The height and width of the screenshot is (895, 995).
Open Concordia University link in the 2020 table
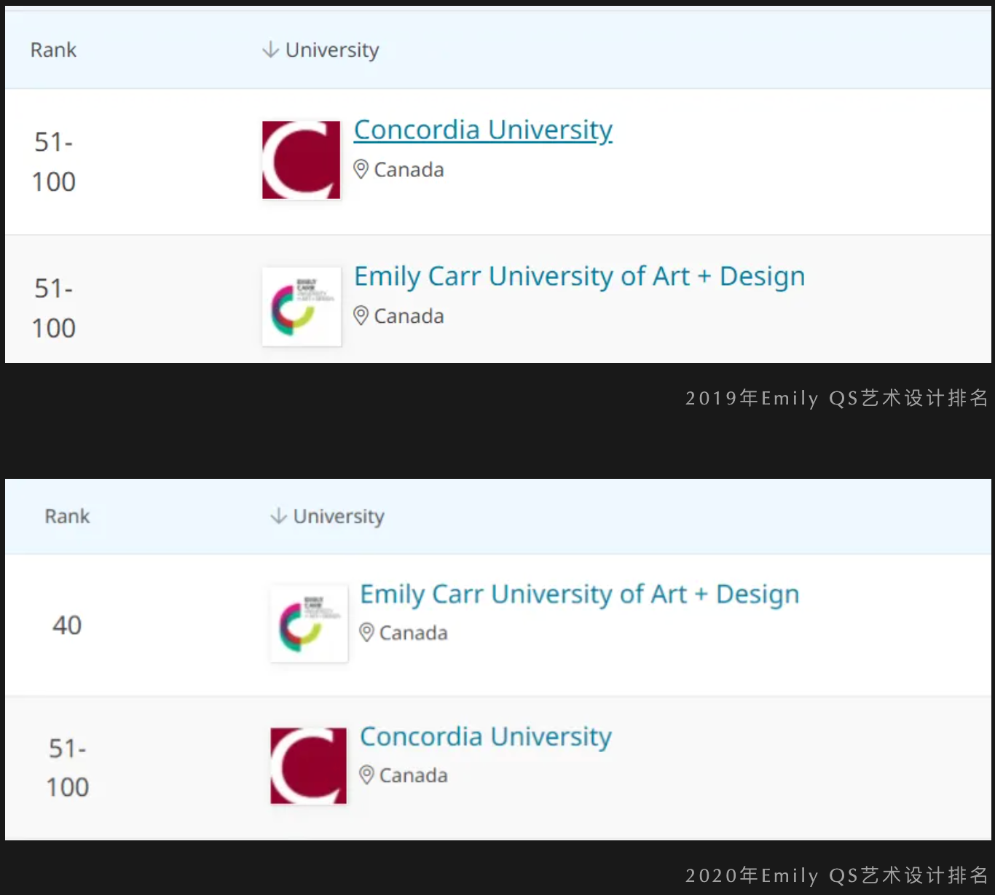(x=485, y=736)
